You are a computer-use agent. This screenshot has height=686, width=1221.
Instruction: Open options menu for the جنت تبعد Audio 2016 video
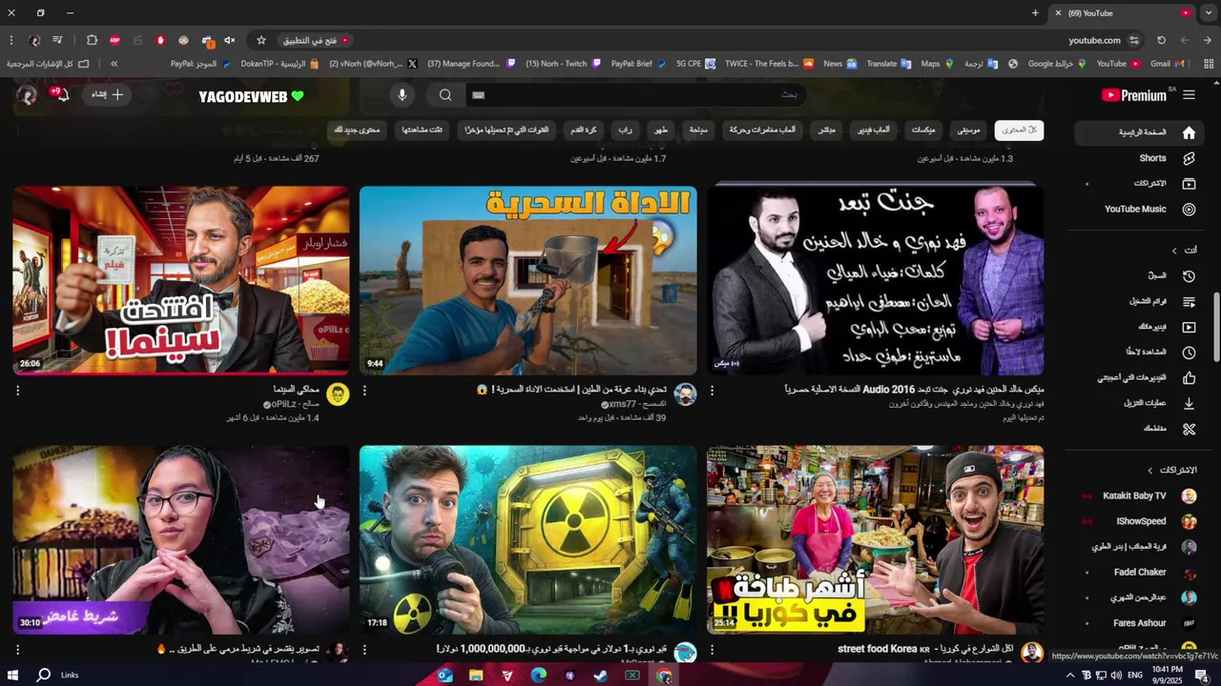point(712,390)
